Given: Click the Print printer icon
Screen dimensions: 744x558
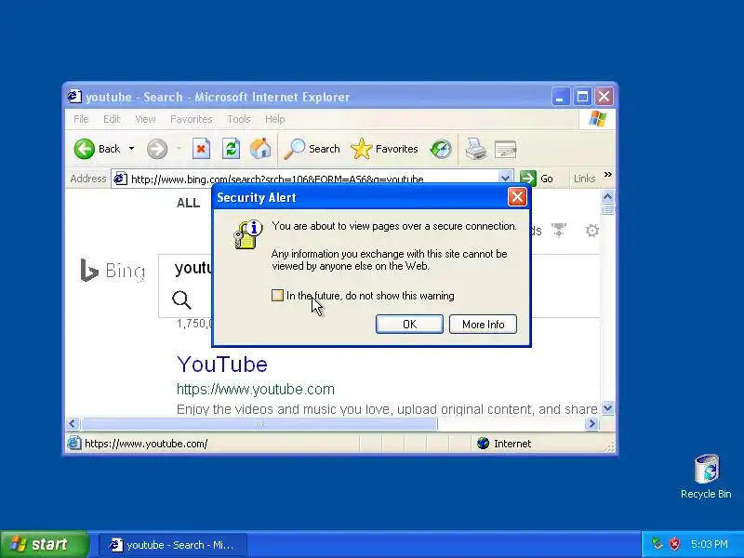Looking at the screenshot, I should click(x=475, y=149).
